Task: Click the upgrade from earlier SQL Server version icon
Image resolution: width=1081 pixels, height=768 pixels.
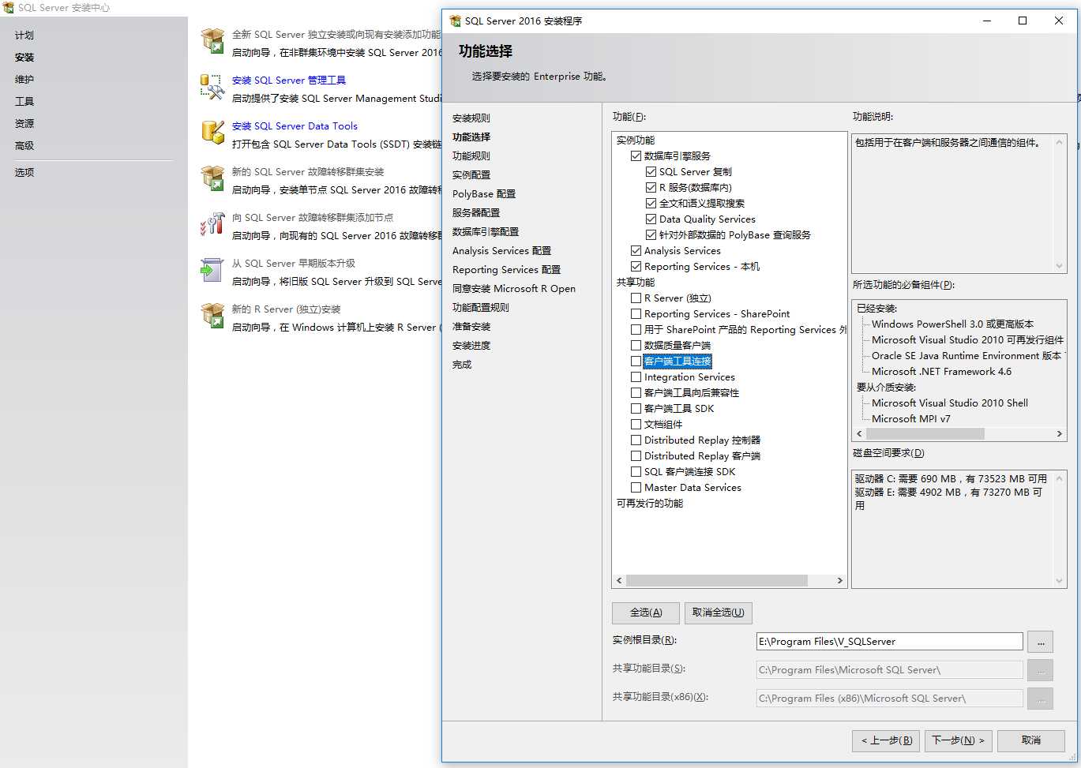Action: pyautogui.click(x=212, y=270)
